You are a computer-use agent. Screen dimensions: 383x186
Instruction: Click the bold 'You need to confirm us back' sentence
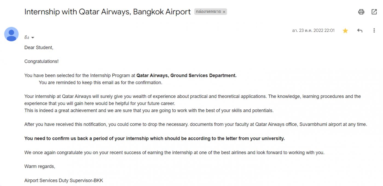click(x=154, y=138)
